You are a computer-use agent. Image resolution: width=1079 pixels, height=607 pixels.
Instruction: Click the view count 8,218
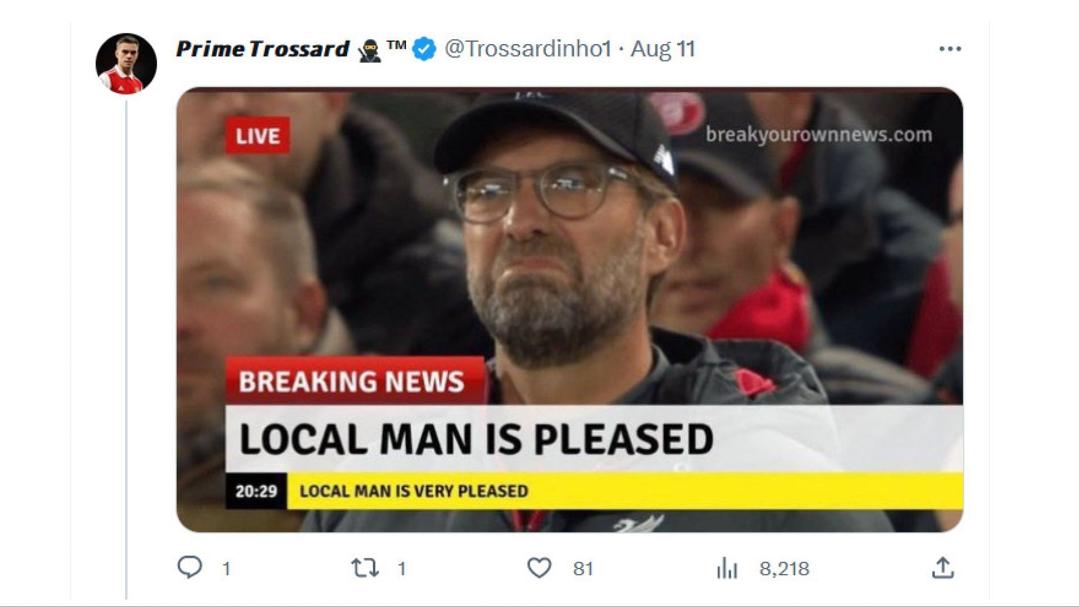785,569
